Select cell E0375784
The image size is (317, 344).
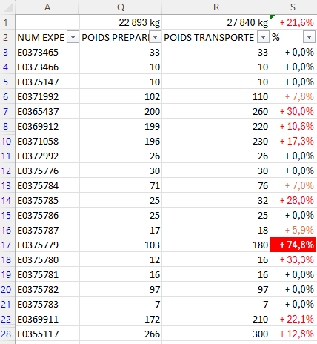coord(47,186)
